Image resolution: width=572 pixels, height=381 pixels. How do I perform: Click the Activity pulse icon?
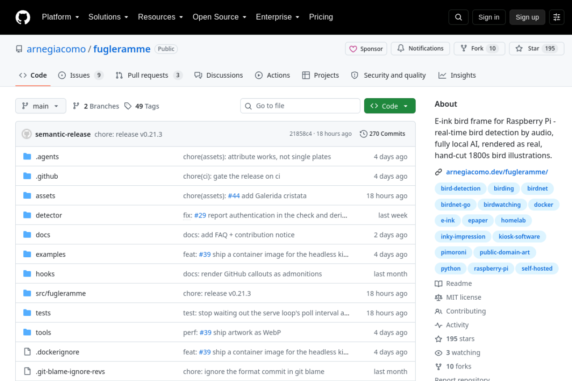pos(438,325)
